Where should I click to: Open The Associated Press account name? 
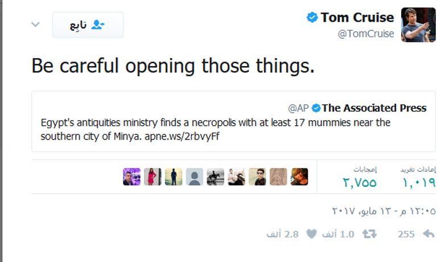[374, 108]
